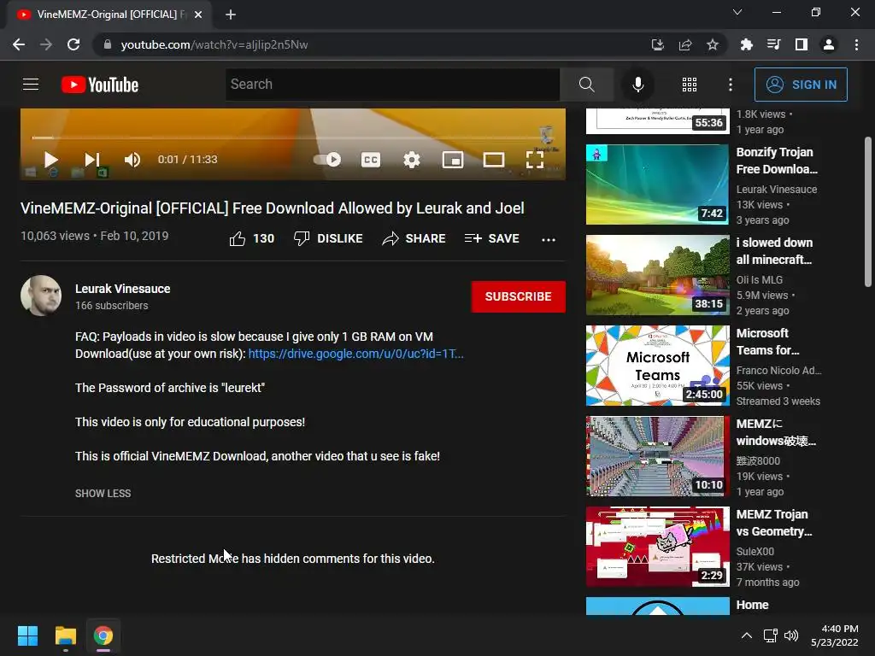
Task: Open YouTube settings three-dot menu
Action: pyautogui.click(x=731, y=85)
